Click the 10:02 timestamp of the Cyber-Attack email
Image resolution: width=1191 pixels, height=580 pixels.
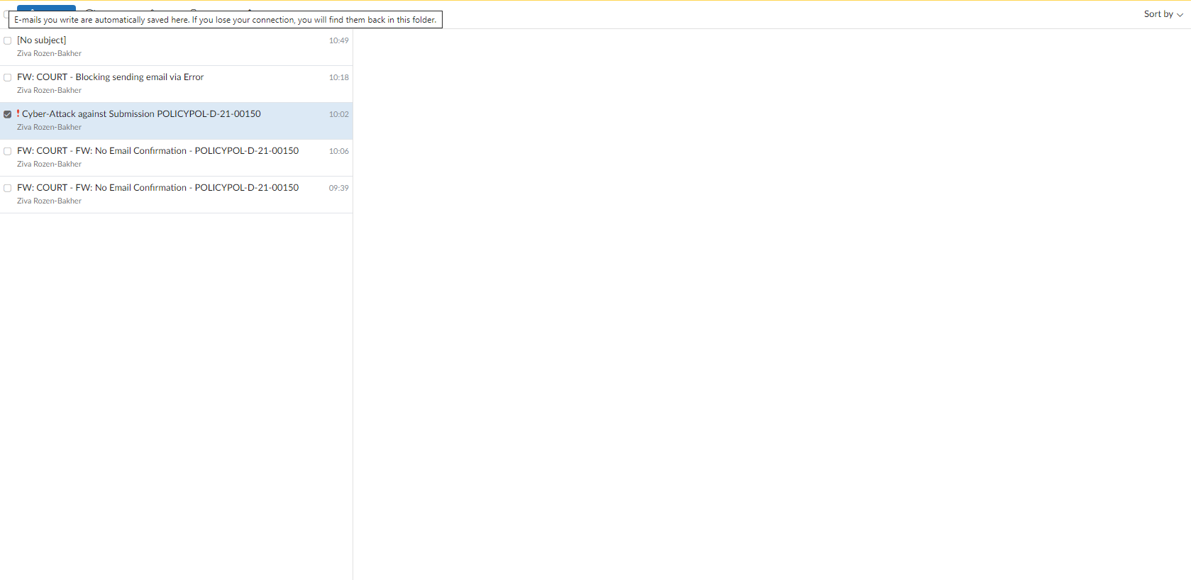pyautogui.click(x=338, y=114)
